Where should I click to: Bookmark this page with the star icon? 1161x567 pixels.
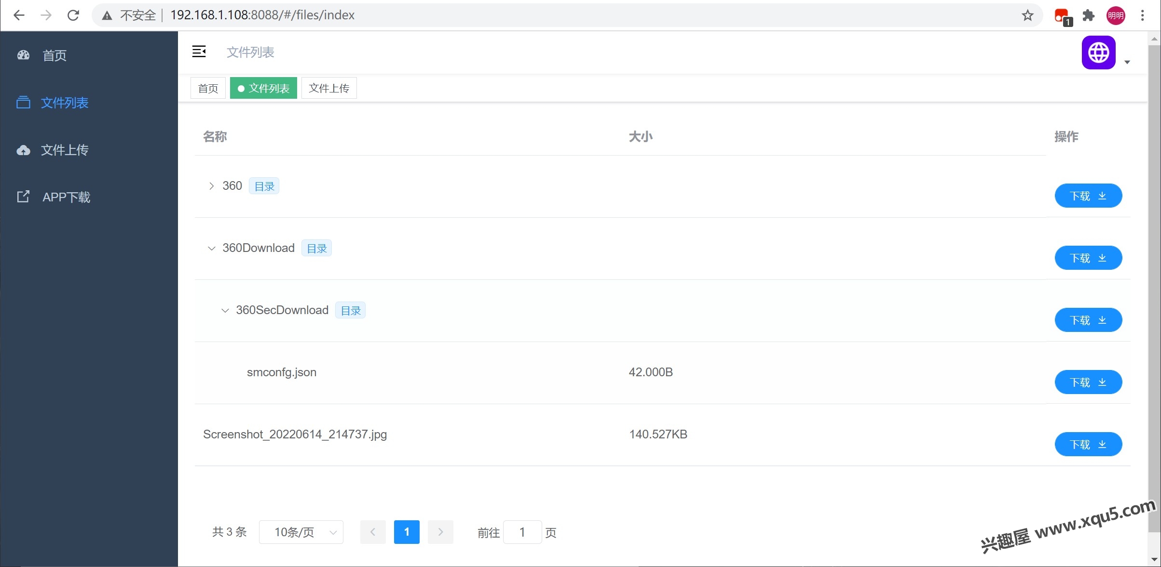click(x=1027, y=15)
